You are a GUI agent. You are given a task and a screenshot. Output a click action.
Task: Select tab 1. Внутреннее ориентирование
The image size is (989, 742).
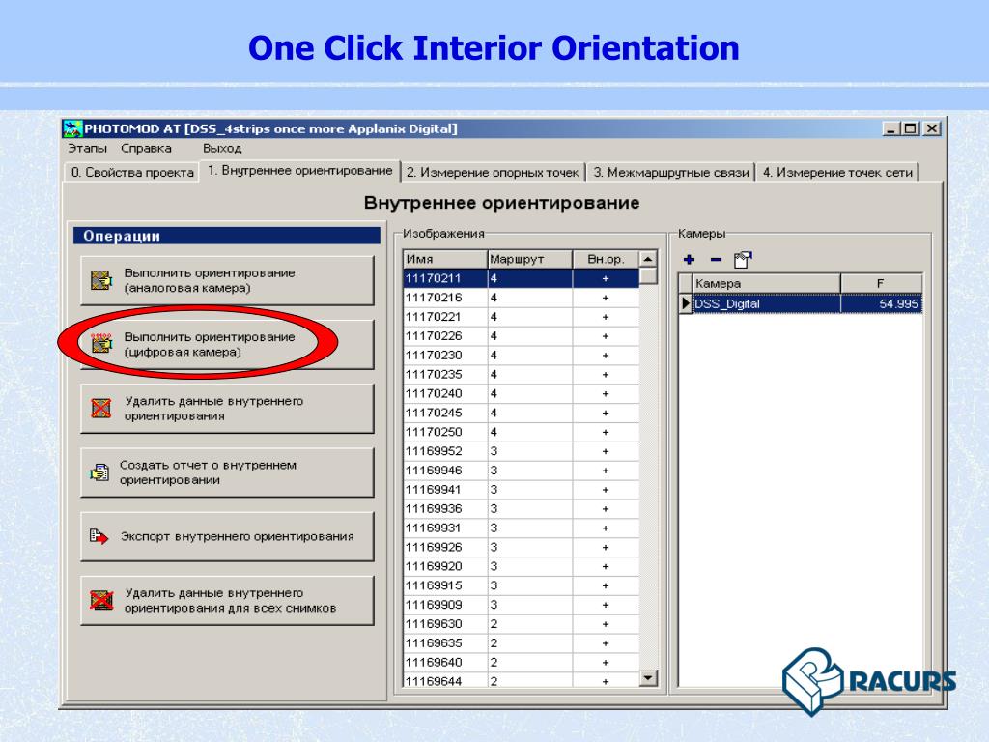coord(299,171)
